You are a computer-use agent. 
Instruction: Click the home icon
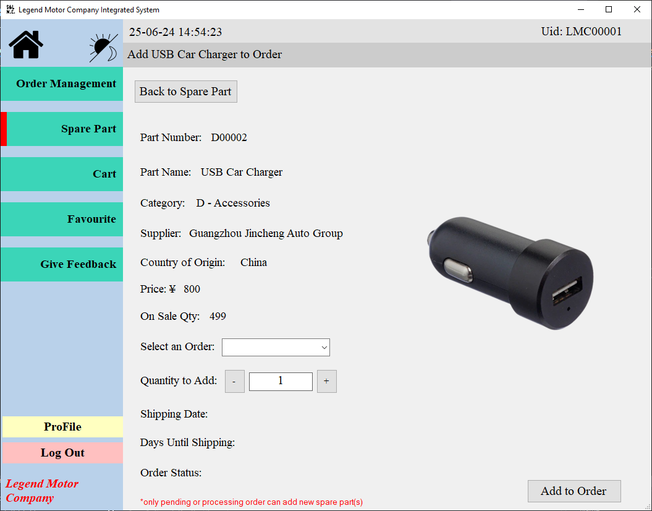coord(25,44)
